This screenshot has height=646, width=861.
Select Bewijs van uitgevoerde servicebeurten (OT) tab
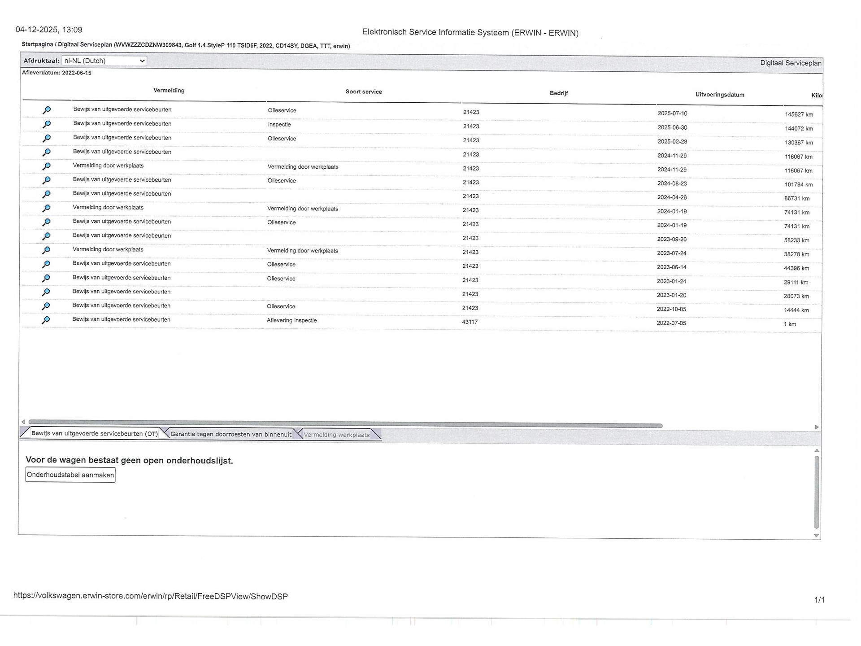coord(94,433)
